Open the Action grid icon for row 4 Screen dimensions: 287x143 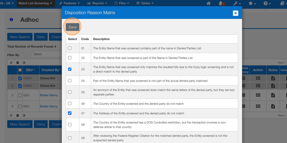tap(258, 106)
